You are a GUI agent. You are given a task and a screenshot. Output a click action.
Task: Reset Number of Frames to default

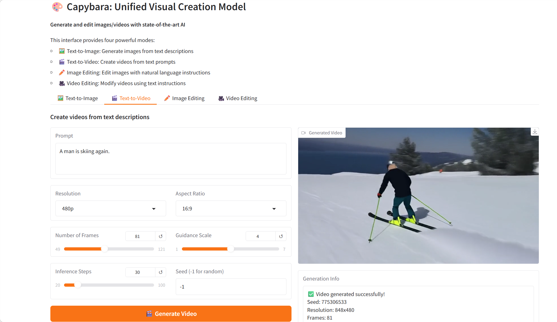tap(160, 236)
